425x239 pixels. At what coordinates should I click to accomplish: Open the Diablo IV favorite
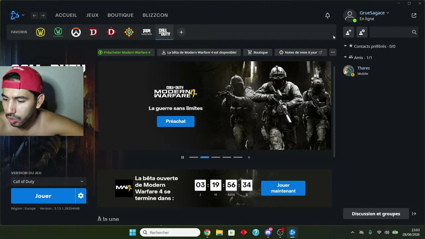pyautogui.click(x=94, y=32)
